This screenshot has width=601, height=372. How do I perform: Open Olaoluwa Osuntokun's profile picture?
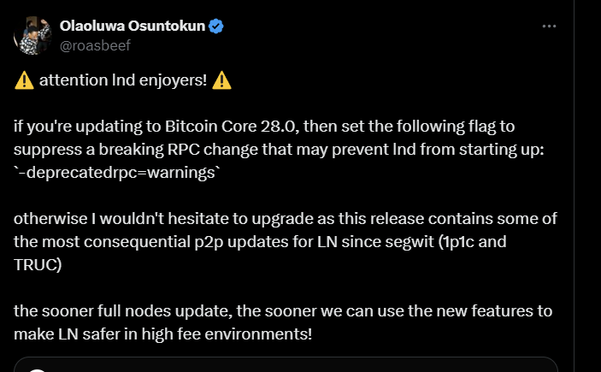(32, 35)
